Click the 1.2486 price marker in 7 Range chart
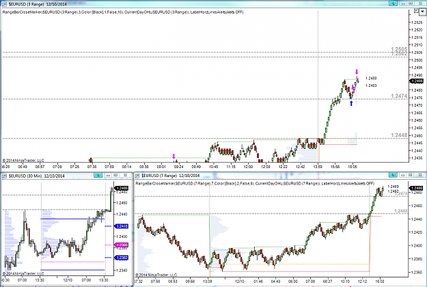The image size is (427, 287). click(x=417, y=188)
